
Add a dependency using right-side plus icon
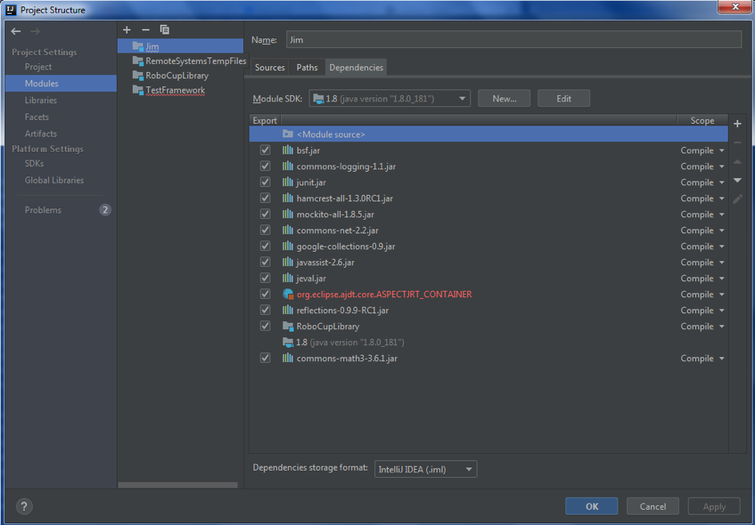coord(737,124)
